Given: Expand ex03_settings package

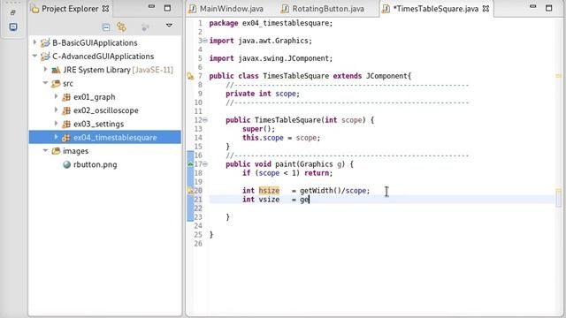Looking at the screenshot, I should click(56, 124).
